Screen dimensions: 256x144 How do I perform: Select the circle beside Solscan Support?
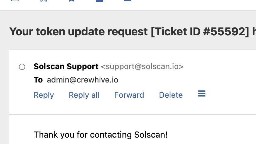(x=22, y=67)
